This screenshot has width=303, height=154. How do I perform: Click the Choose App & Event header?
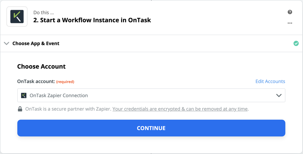pyautogui.click(x=36, y=44)
